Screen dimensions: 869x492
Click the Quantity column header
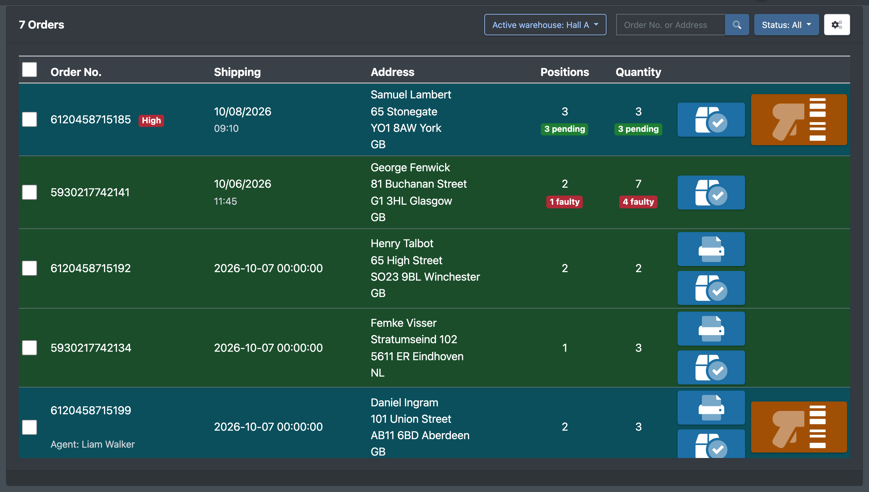coord(638,72)
